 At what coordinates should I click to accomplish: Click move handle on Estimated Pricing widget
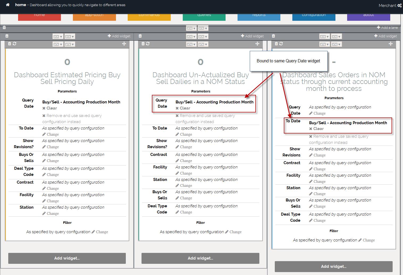(x=124, y=44)
